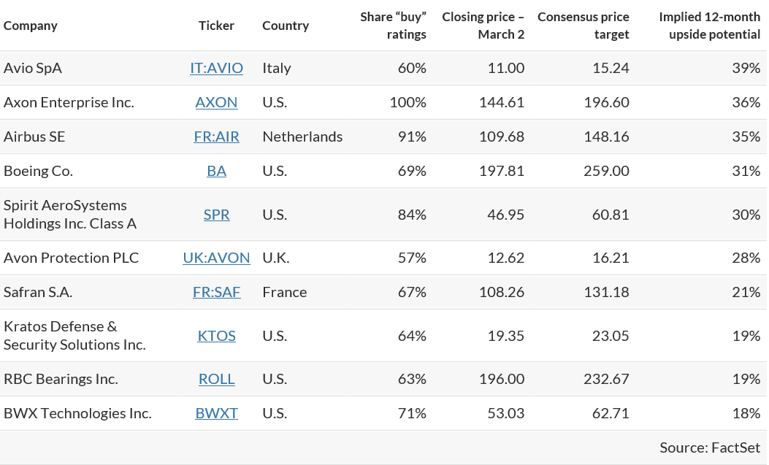Select the Closing price – March 2 header
The width and height of the screenshot is (769, 465).
(483, 26)
